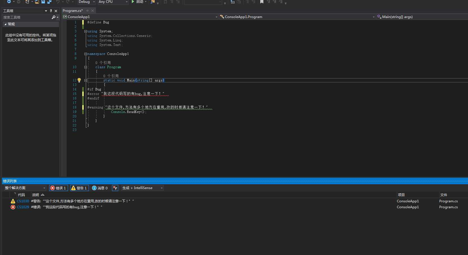Image resolution: width=468 pixels, height=255 pixels.
Task: Sort by the 说明 column header
Action: tap(36, 195)
